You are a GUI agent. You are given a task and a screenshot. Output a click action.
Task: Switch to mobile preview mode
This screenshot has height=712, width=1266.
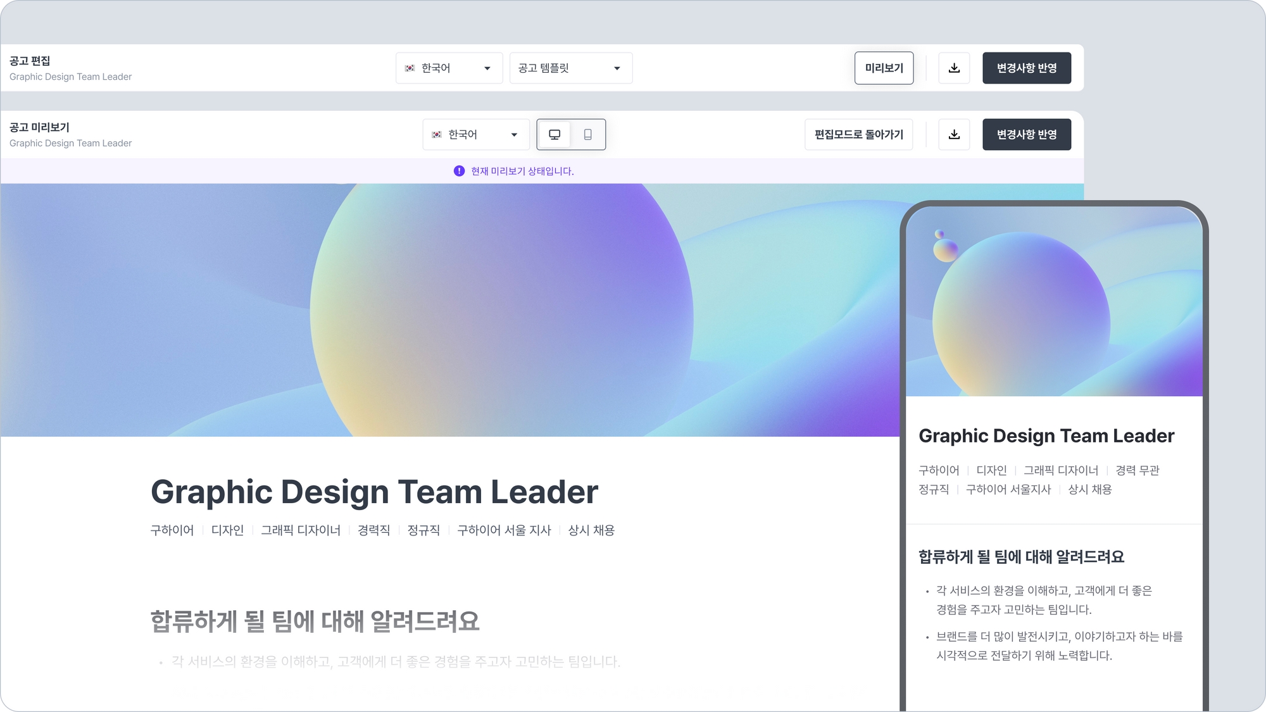point(587,135)
